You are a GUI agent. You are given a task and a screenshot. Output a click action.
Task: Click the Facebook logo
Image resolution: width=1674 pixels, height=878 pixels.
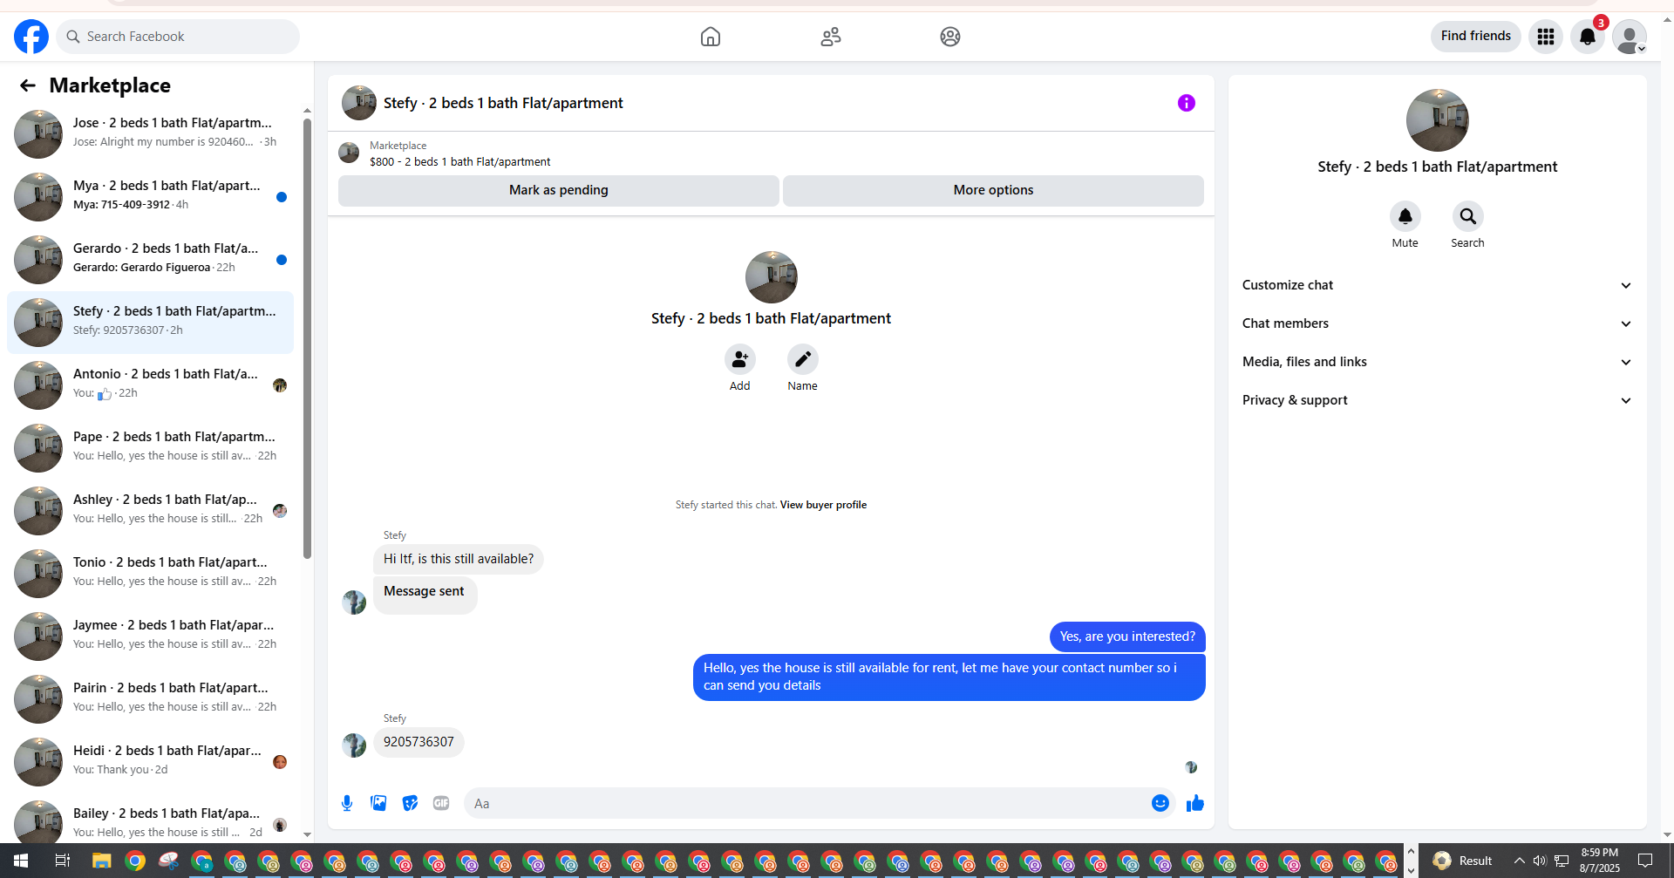[x=31, y=37]
